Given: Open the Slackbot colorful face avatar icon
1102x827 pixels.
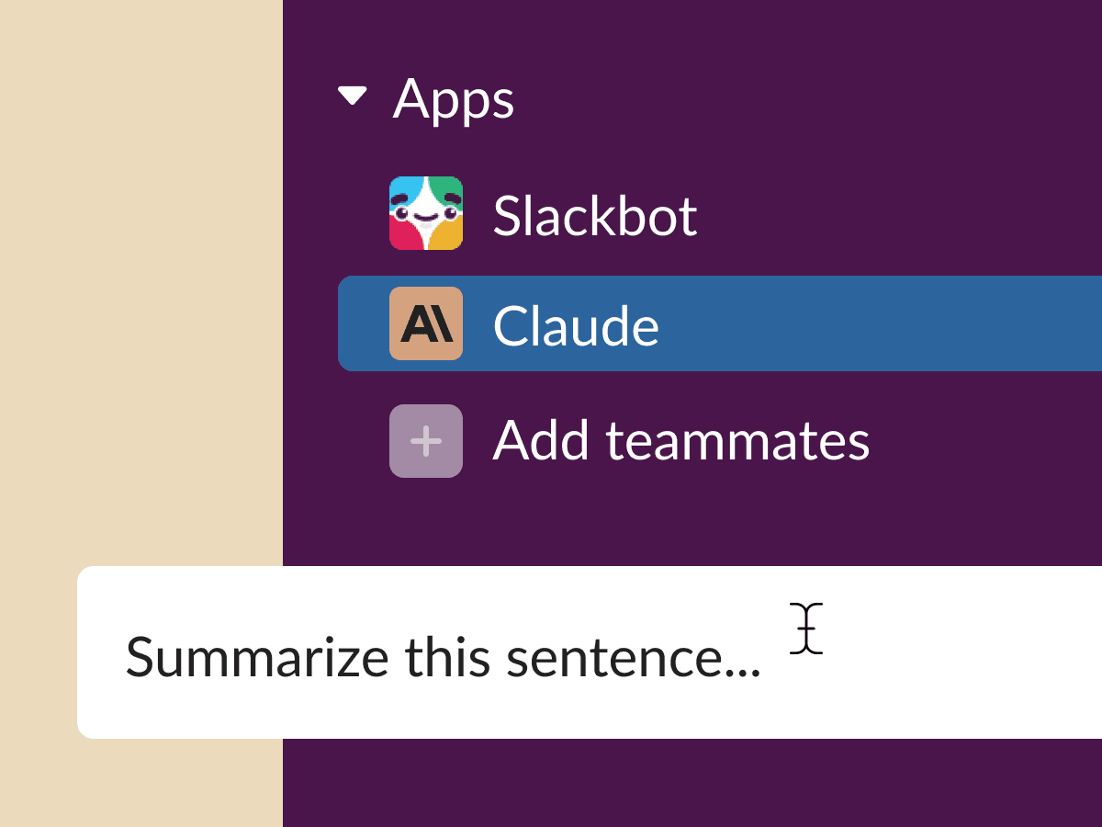Looking at the screenshot, I should [426, 213].
